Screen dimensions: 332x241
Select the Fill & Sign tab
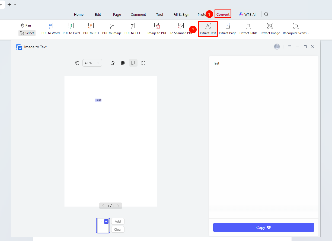click(181, 15)
